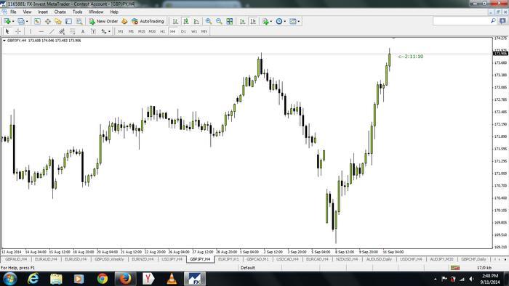Select the Fibonacci Retracement tool

[x=73, y=31]
